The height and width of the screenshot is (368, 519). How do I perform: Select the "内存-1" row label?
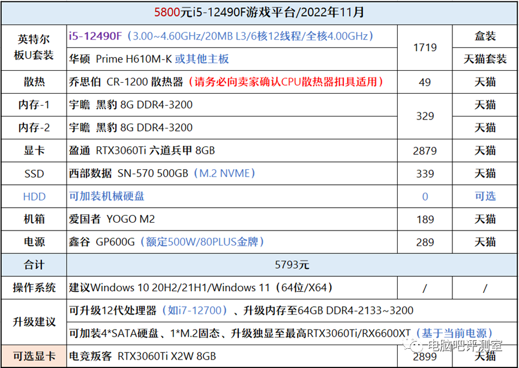[34, 104]
